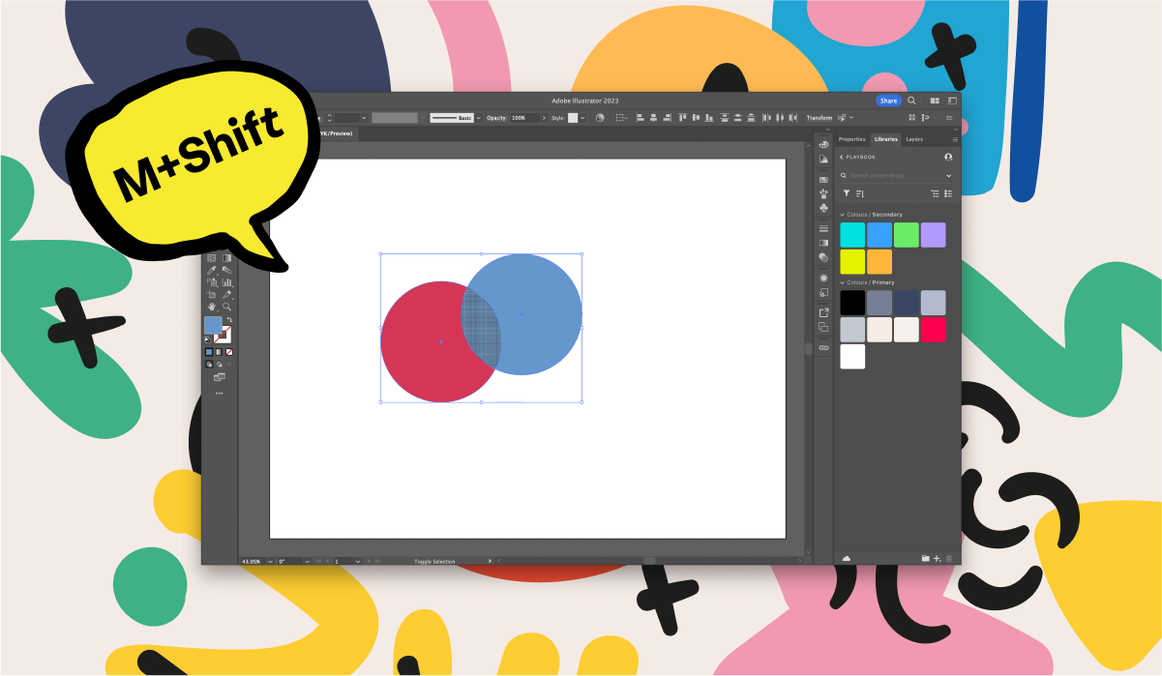Switch to the Layers tab
1162x676 pixels.
point(914,139)
